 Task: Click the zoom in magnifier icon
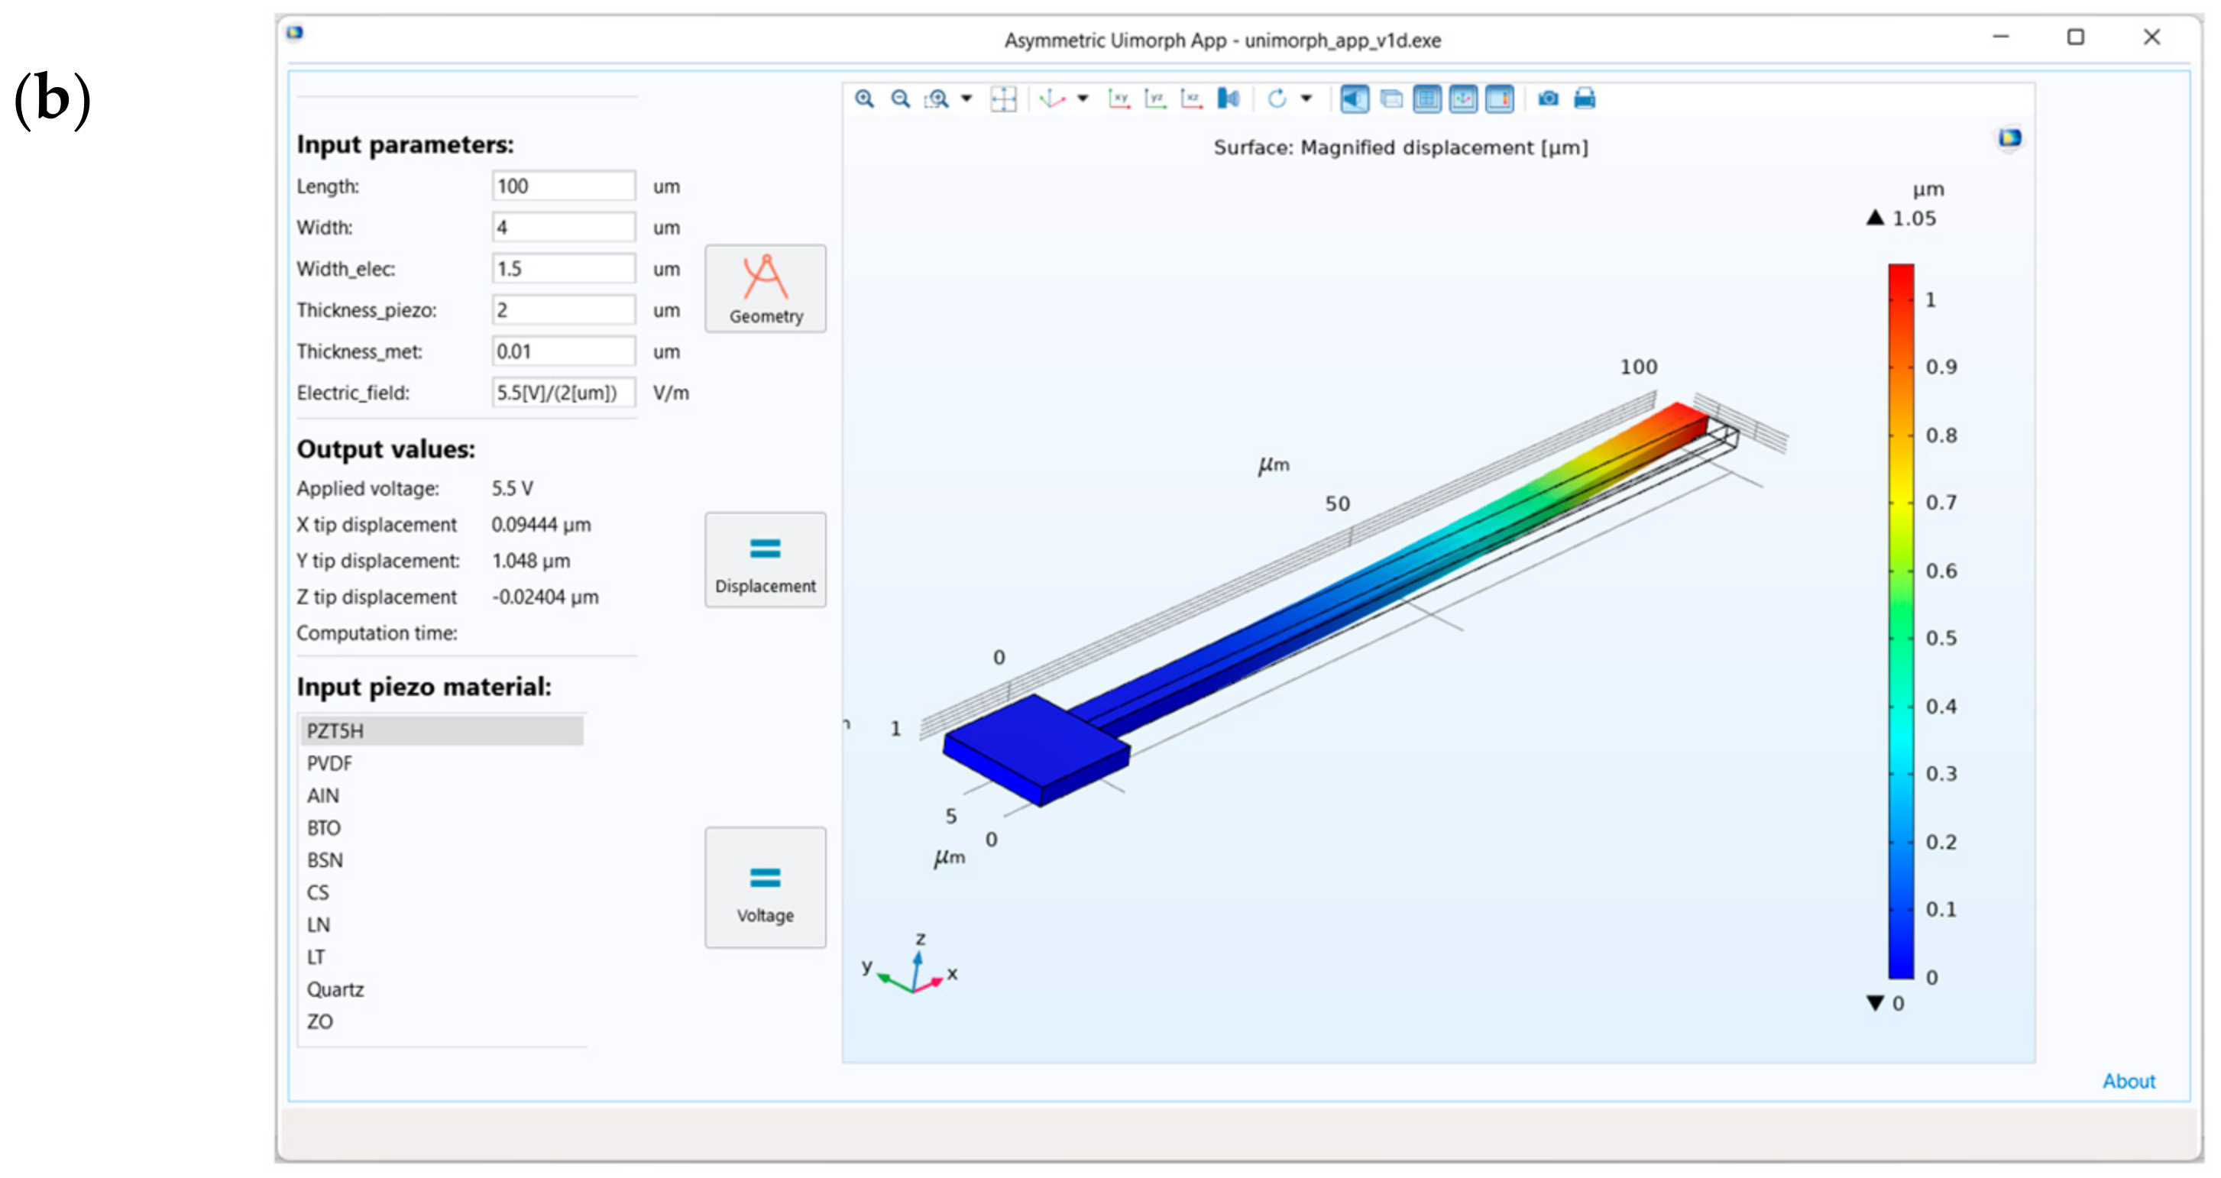pos(864,99)
